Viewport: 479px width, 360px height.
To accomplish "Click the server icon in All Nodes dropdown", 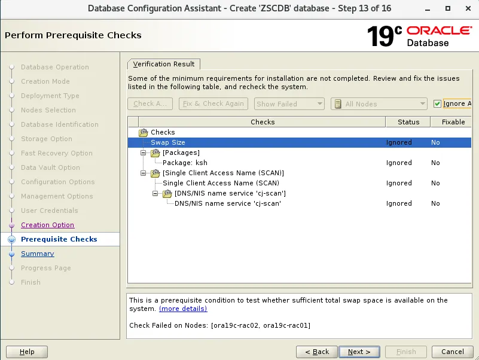I will [x=338, y=104].
